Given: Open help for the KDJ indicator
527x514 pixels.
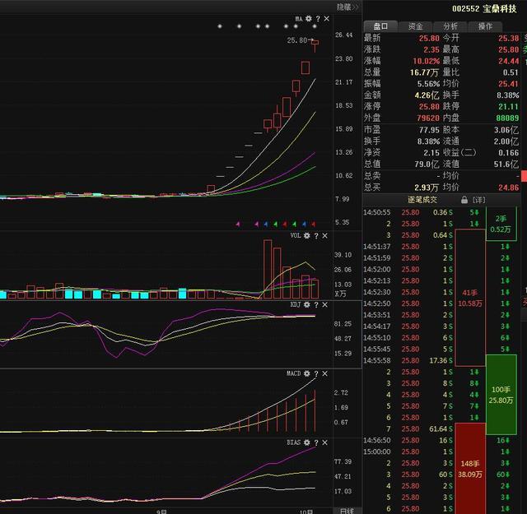Looking at the screenshot, I should 316,304.
